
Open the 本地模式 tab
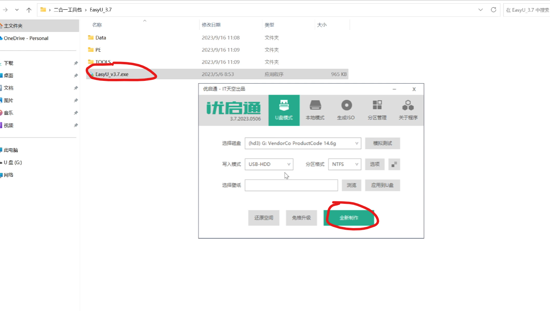tap(315, 110)
